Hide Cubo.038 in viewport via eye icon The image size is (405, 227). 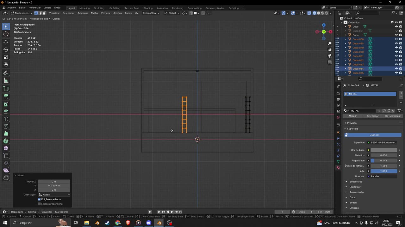pyautogui.click(x=396, y=39)
